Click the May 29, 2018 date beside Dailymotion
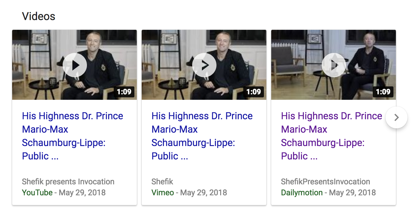 (x=352, y=193)
